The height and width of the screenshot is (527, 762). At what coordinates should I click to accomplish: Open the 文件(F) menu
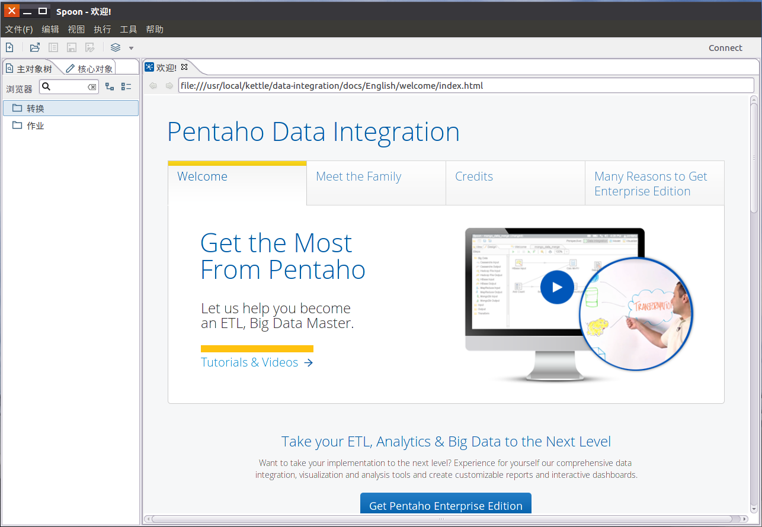tap(19, 29)
